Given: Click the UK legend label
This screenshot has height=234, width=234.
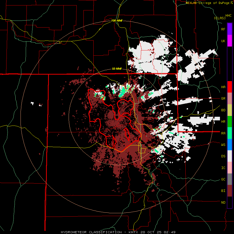Looking at the screenshot, I should 223,41.
